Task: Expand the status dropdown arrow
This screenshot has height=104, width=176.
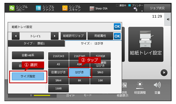Action: 142,11
